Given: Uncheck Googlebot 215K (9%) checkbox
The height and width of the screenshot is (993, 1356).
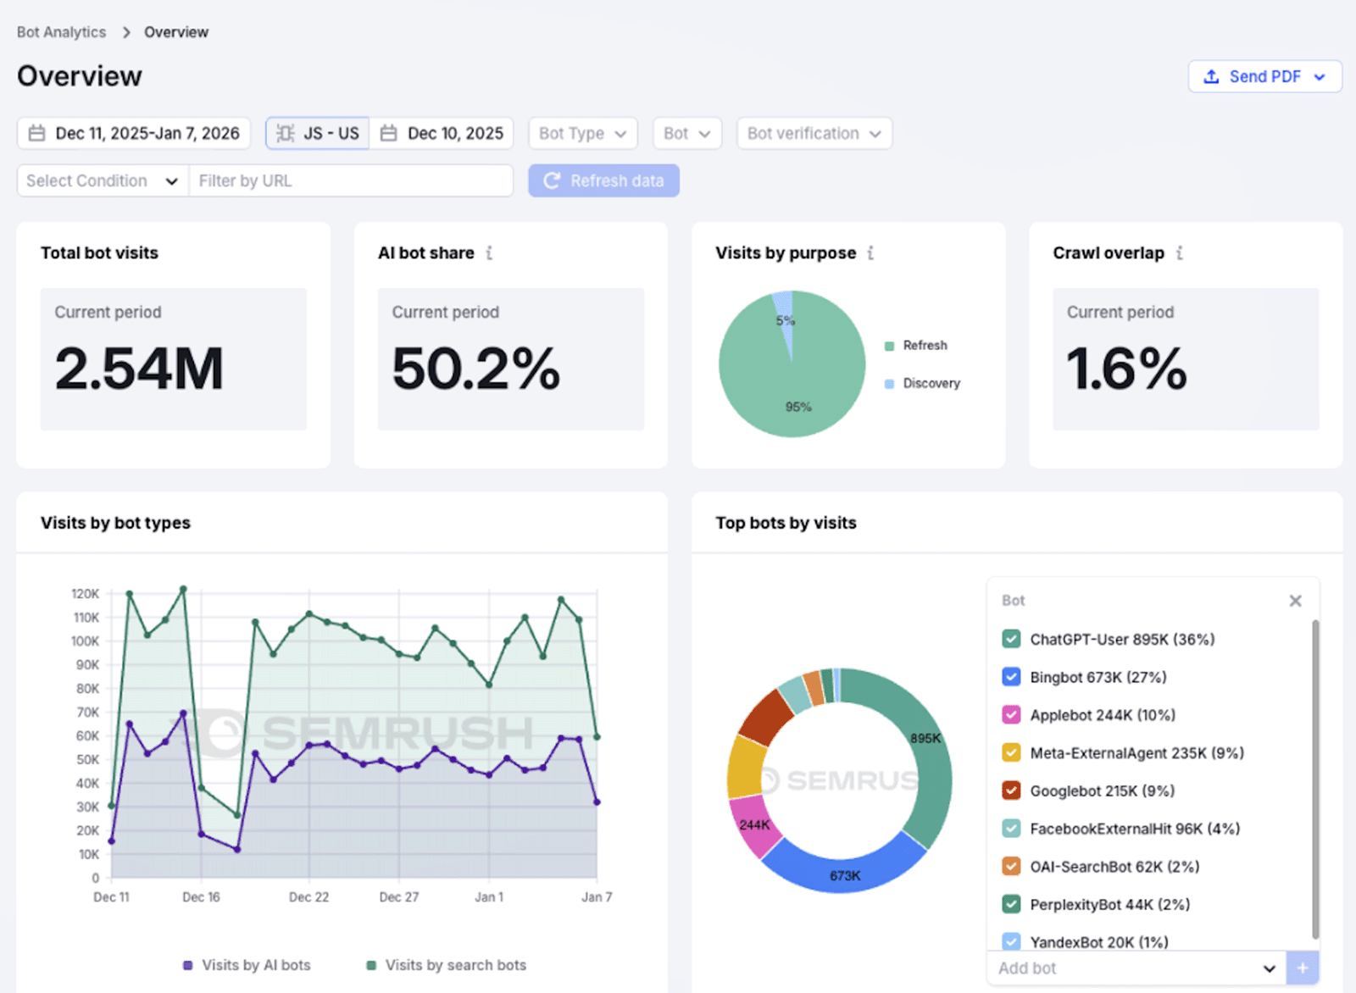Looking at the screenshot, I should click(1011, 791).
